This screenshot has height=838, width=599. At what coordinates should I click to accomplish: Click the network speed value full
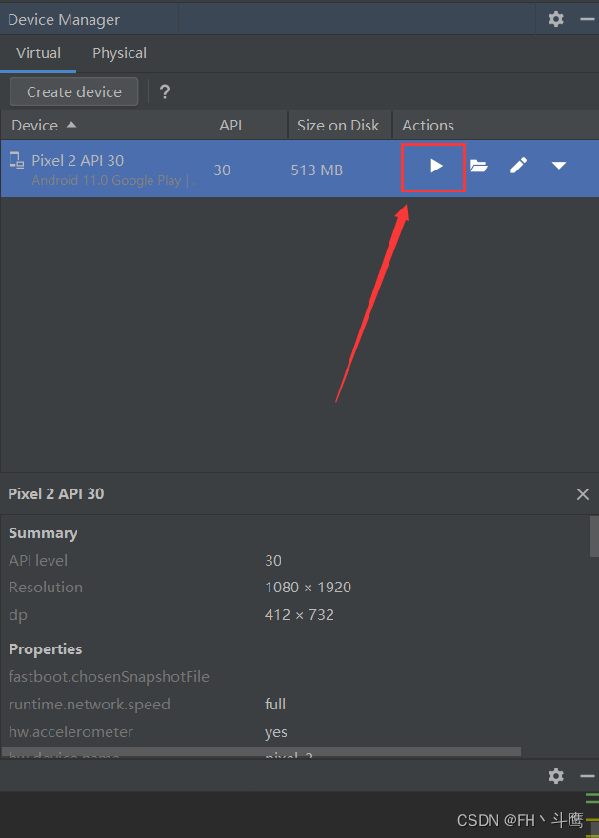[x=275, y=705]
